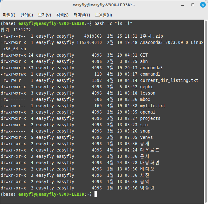Click the total line 합계 1131272
The height and width of the screenshot is (204, 208).
[16, 30]
